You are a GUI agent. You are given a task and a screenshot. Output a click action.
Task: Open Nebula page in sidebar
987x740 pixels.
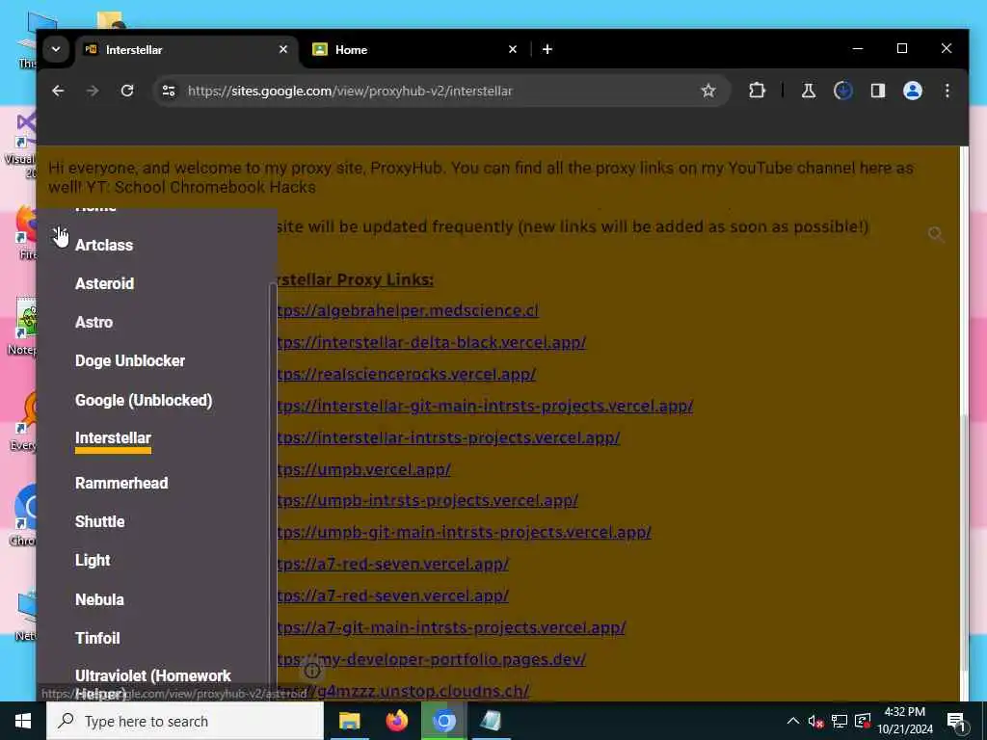pyautogui.click(x=99, y=599)
